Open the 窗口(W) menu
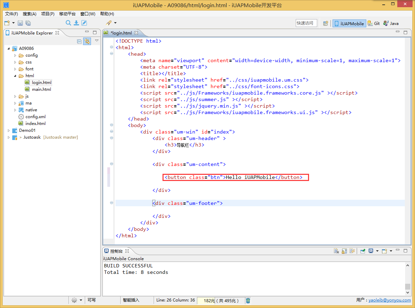The height and width of the screenshot is (308, 415). pyautogui.click(x=88, y=14)
